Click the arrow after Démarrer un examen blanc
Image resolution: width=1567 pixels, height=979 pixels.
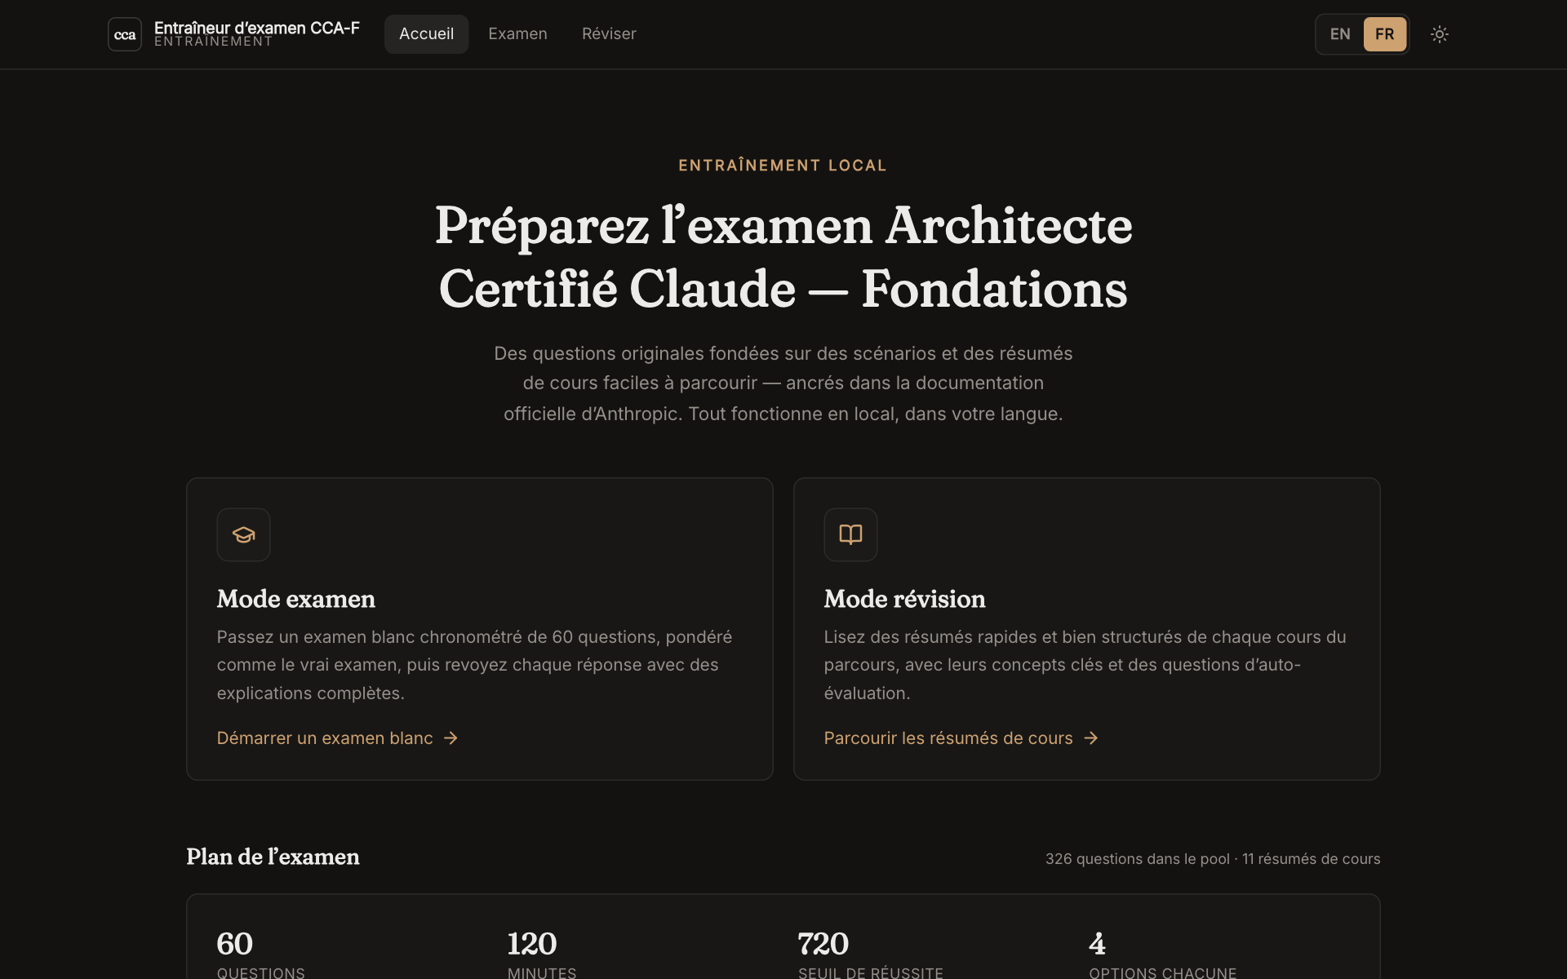[451, 738]
